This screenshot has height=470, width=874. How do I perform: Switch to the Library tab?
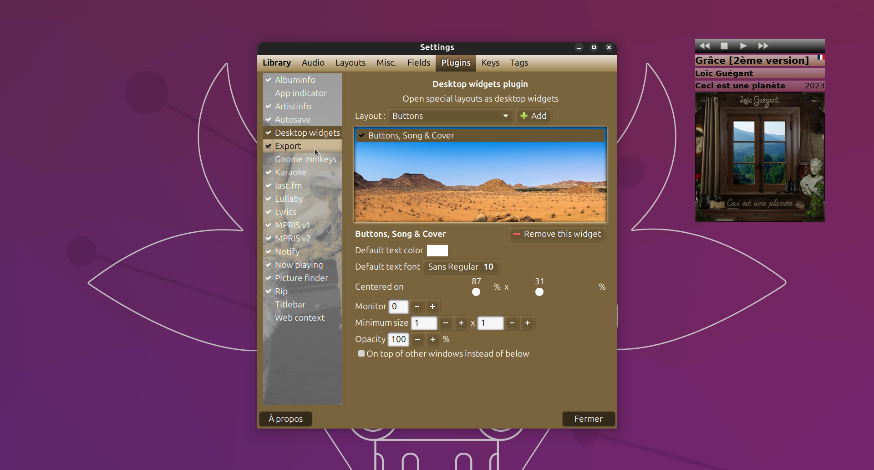click(x=277, y=63)
